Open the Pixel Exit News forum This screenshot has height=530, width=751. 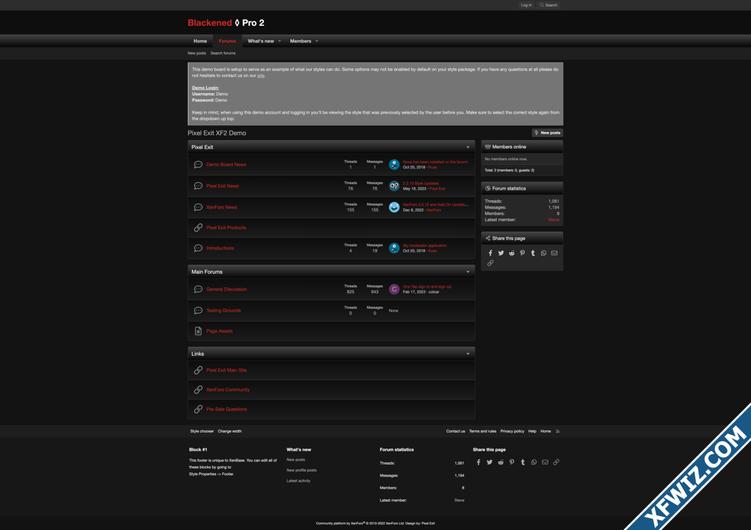click(223, 186)
